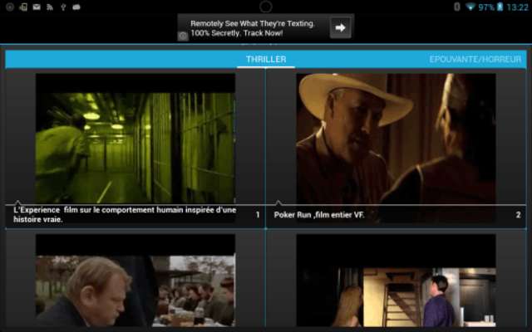Tap the 97% battery percentage
This screenshot has height=332, width=532.
pos(486,7)
